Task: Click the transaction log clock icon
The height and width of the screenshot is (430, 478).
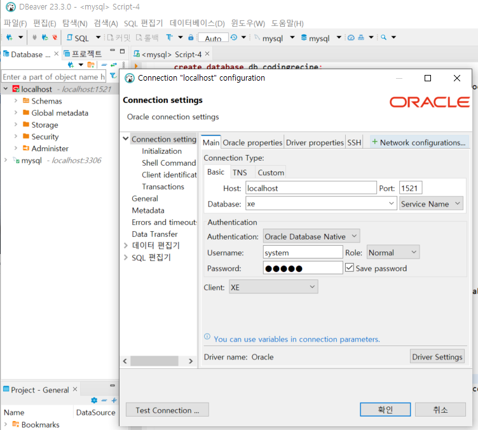Action: (234, 37)
